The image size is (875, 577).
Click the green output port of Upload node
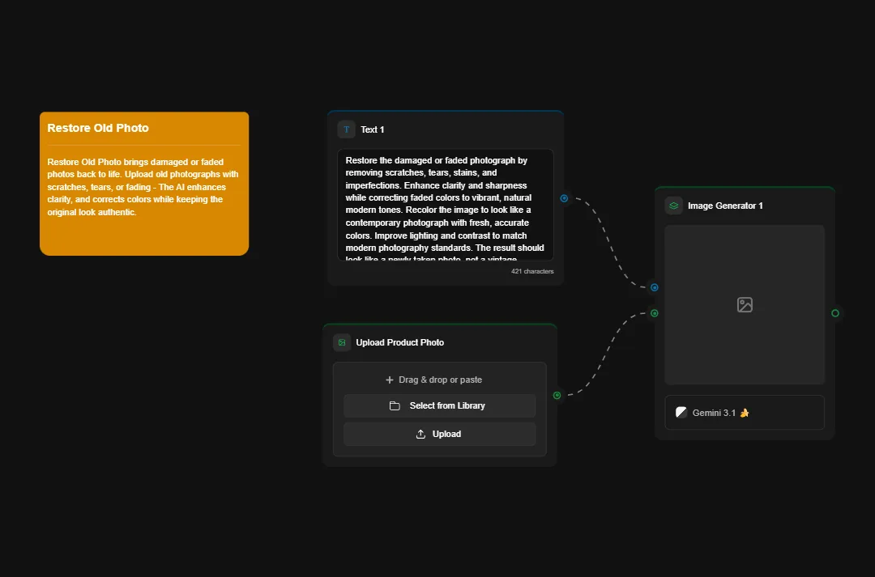[x=557, y=396]
